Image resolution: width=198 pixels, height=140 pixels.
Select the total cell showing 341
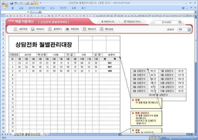[109, 63]
